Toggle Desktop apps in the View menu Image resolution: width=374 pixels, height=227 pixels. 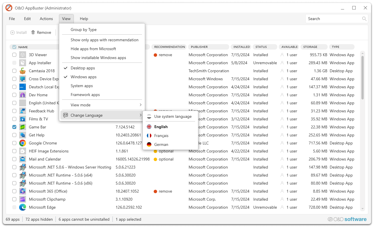102,68
